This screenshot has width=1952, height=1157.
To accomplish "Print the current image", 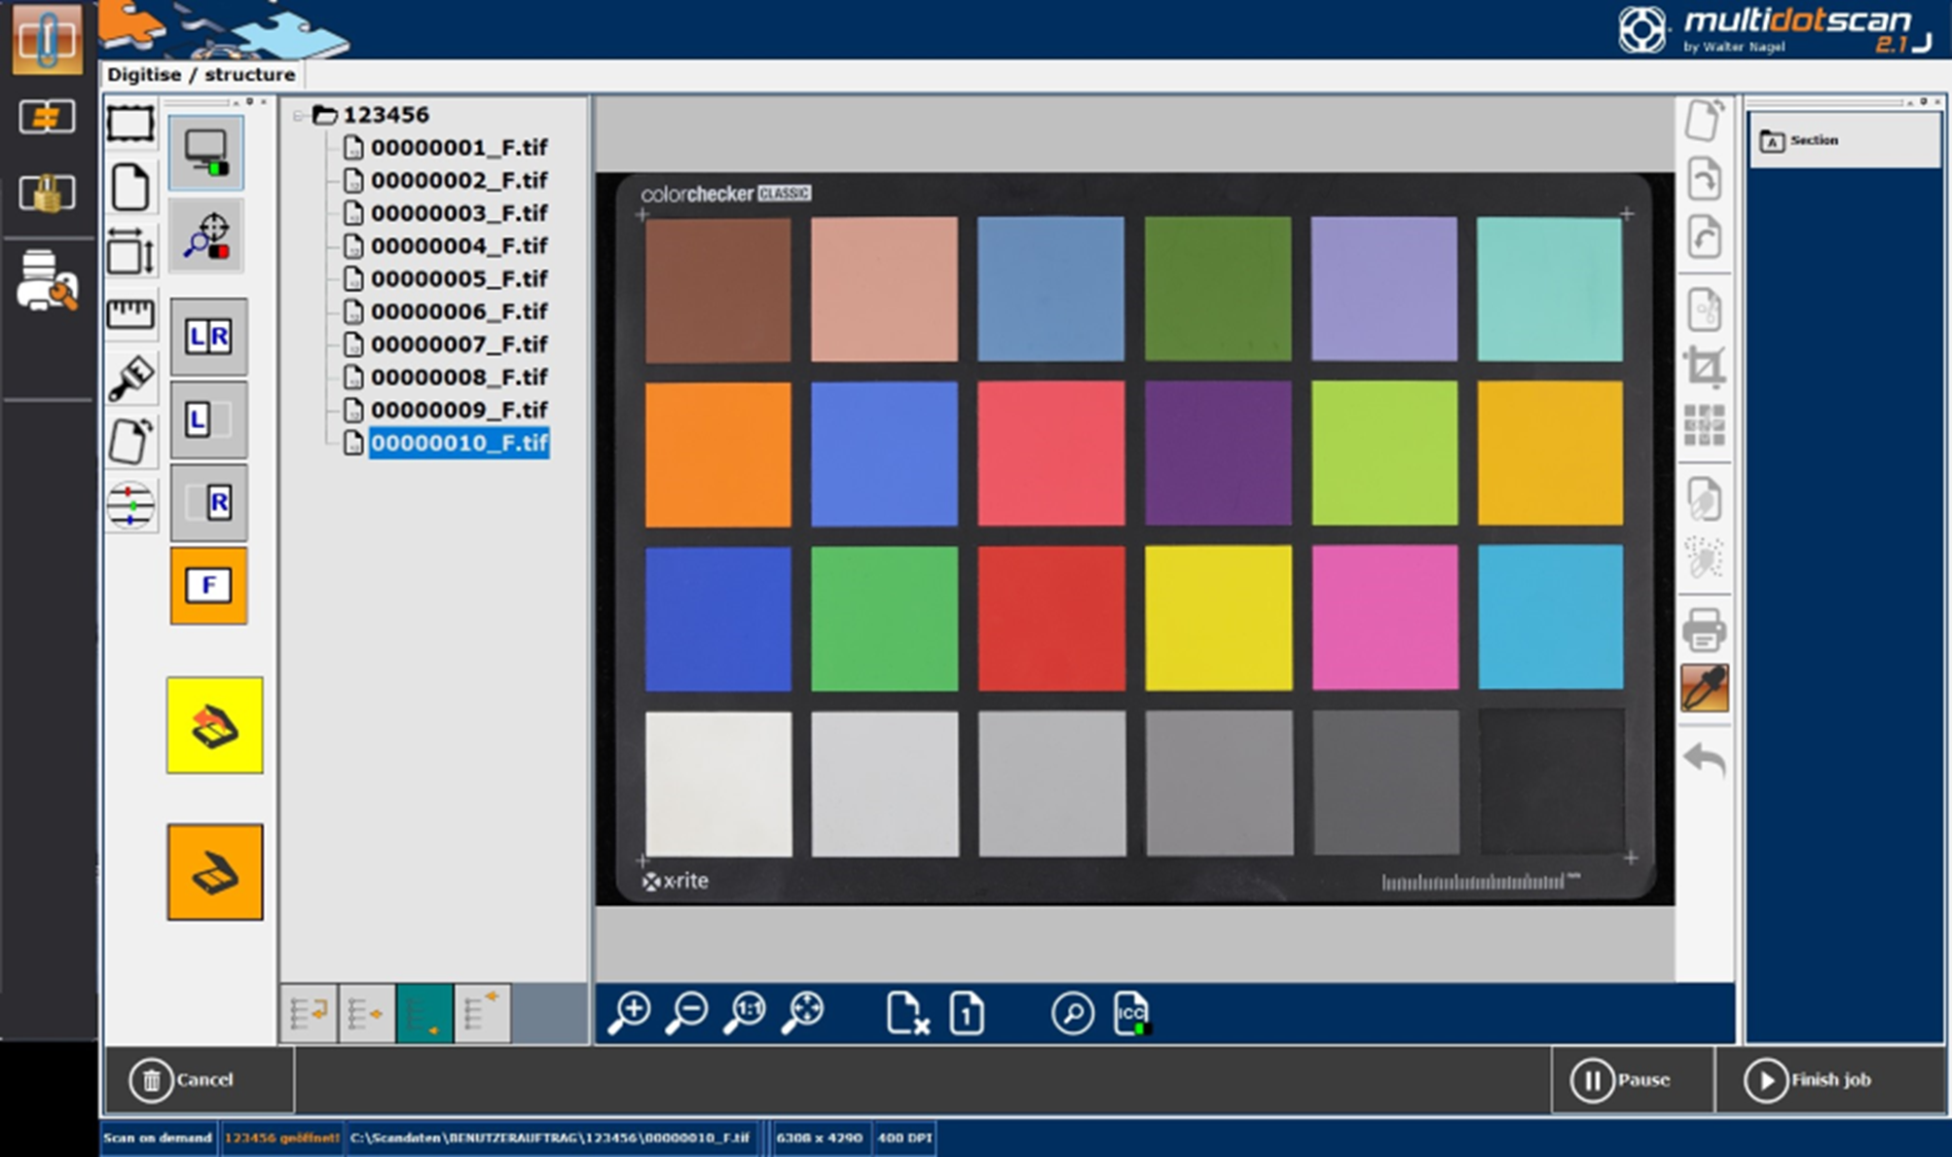I will 1704,630.
